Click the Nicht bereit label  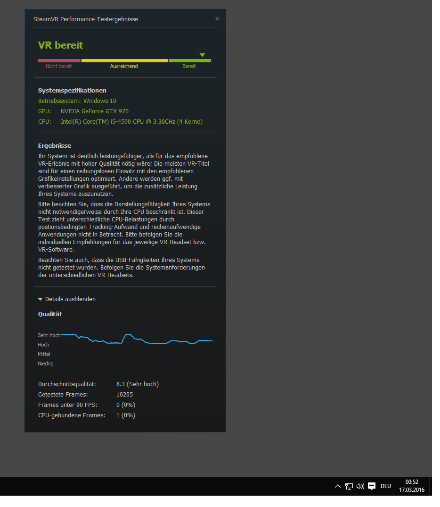pos(59,66)
